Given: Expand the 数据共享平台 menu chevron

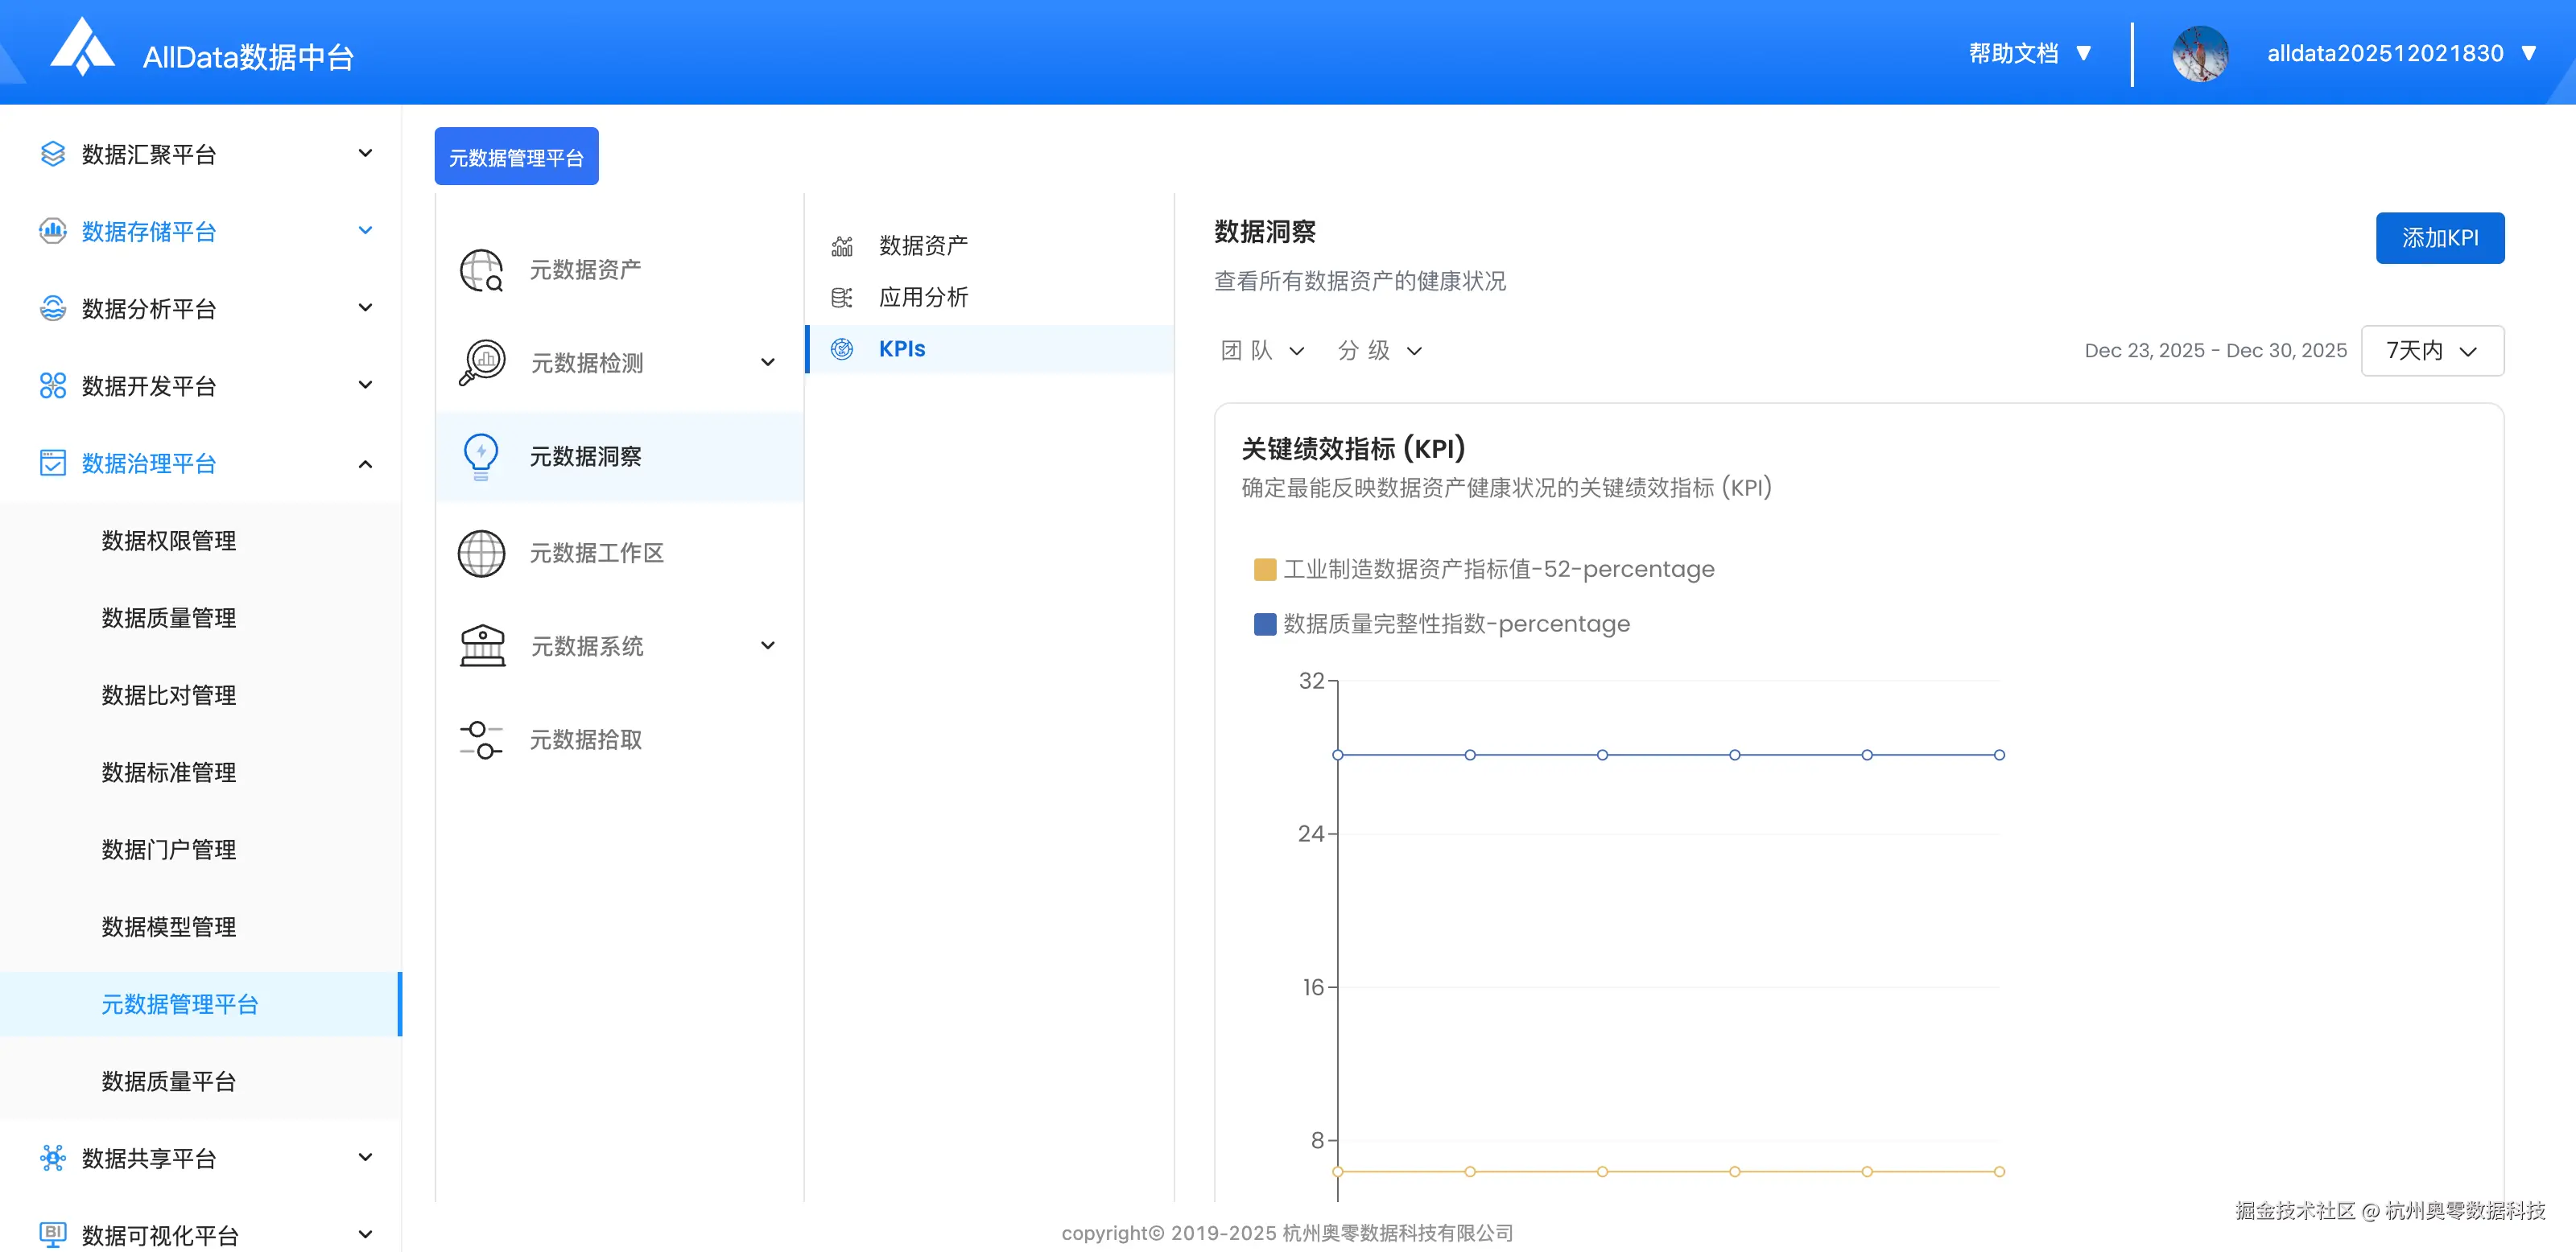Looking at the screenshot, I should coord(366,1157).
